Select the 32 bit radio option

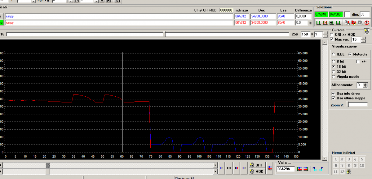(x=334, y=71)
